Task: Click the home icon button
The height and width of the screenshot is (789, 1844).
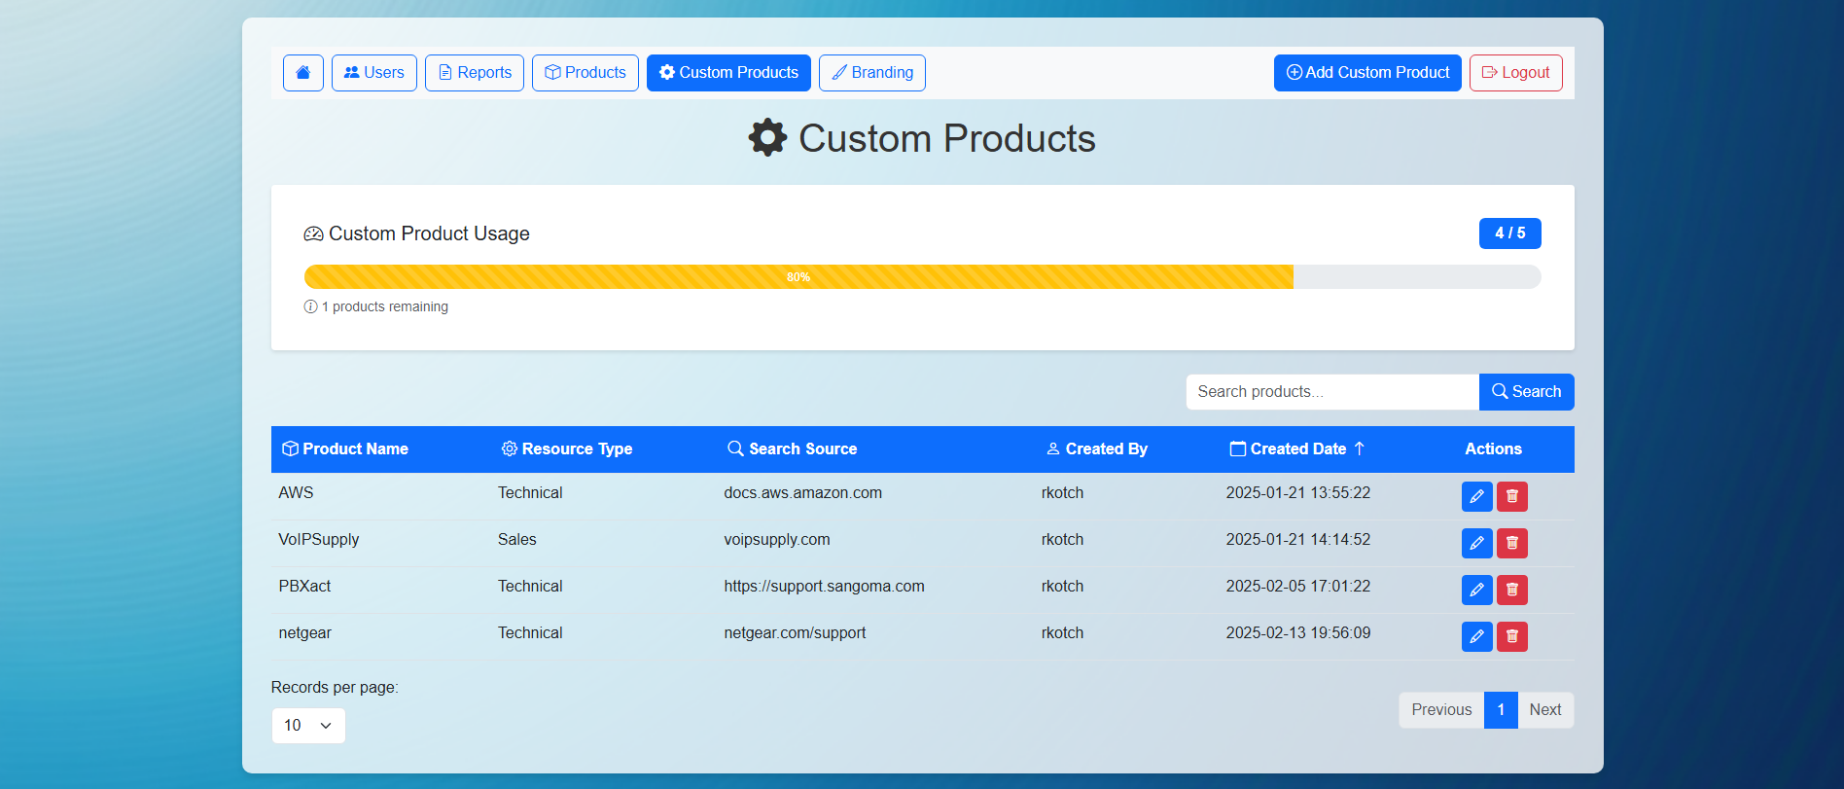Action: (303, 73)
